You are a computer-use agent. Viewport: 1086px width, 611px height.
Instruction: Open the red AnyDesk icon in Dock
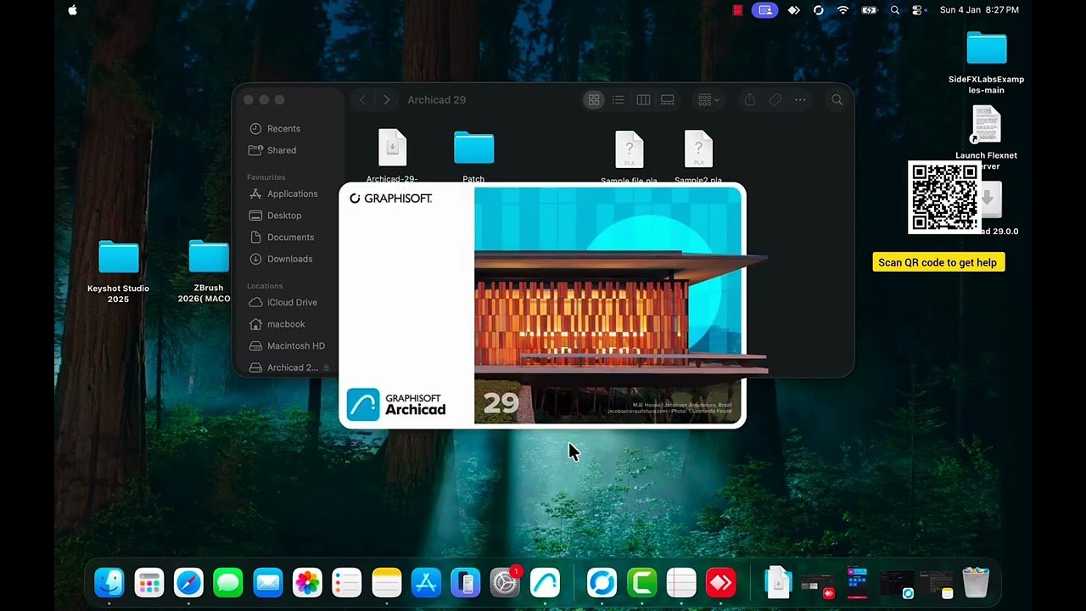tap(721, 583)
